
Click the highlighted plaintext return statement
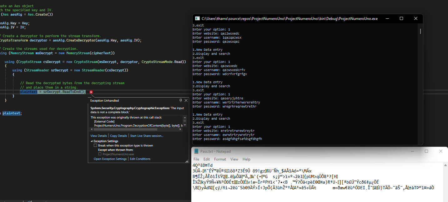[x=11, y=113]
